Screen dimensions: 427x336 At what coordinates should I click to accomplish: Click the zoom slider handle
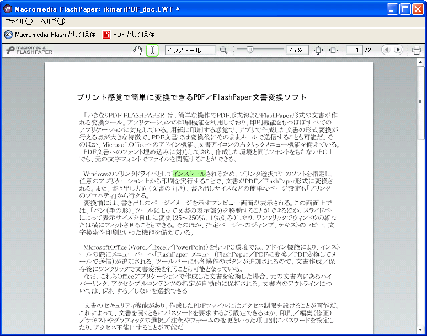250,50
